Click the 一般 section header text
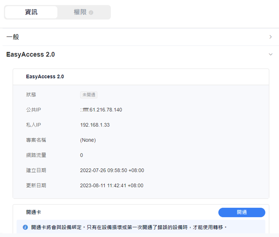279x237 pixels. click(13, 37)
